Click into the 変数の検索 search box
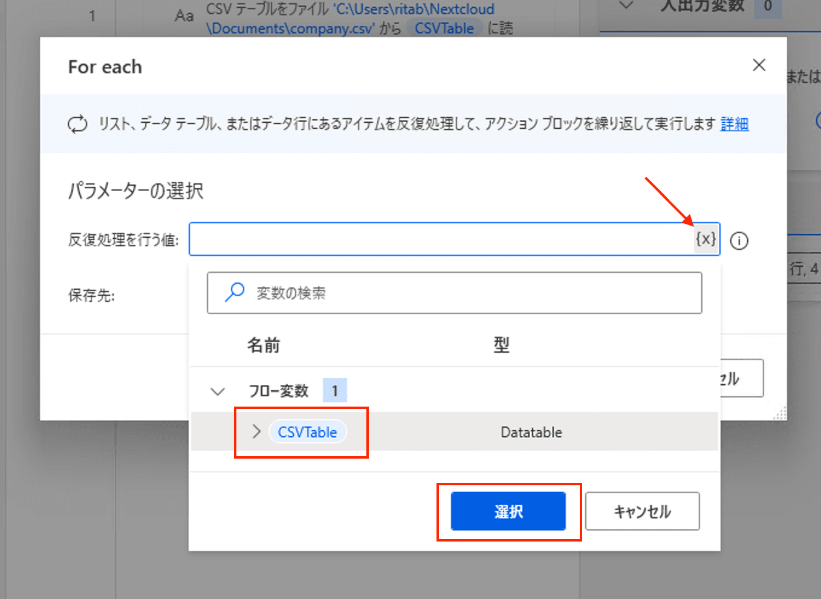Image resolution: width=821 pixels, height=599 pixels. tap(472, 293)
